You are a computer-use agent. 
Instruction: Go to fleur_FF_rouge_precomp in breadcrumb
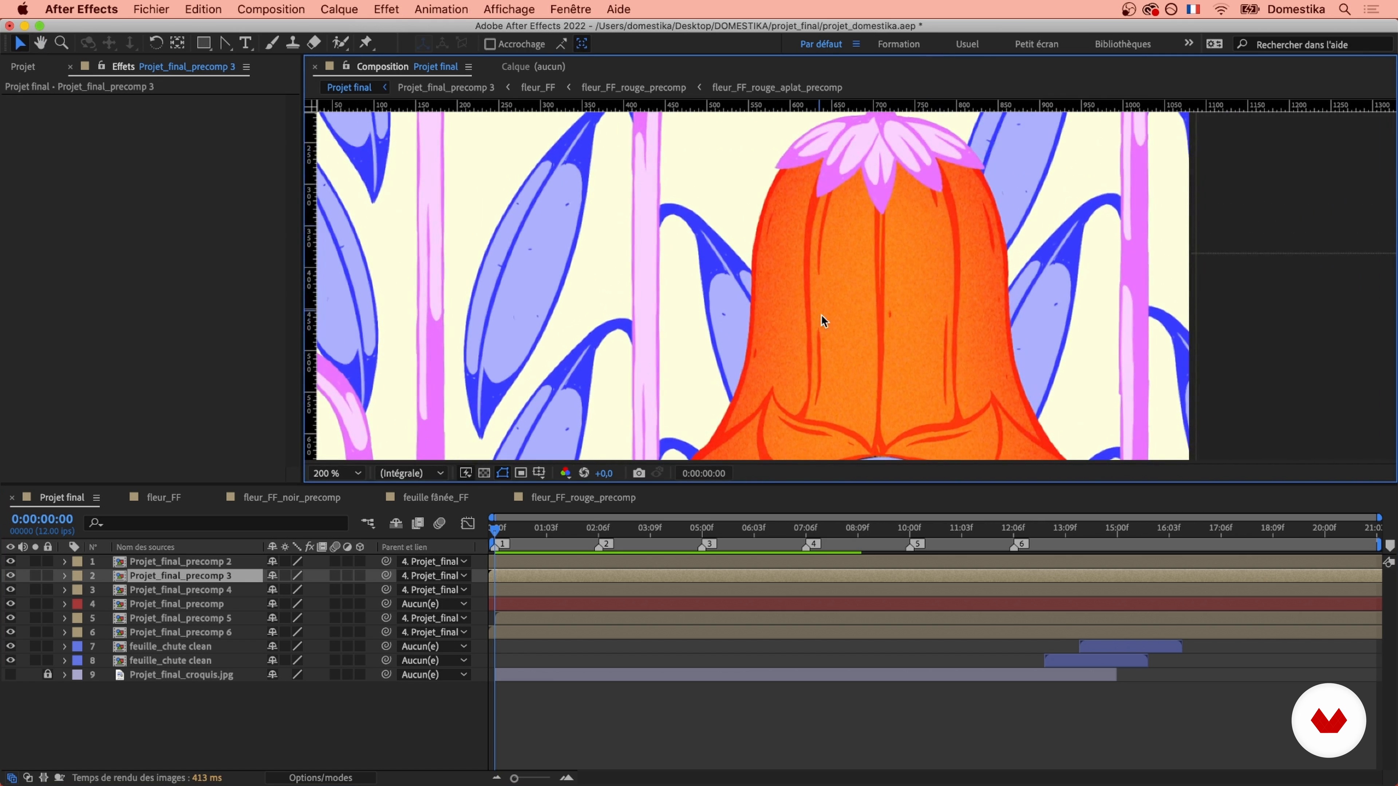pyautogui.click(x=633, y=87)
